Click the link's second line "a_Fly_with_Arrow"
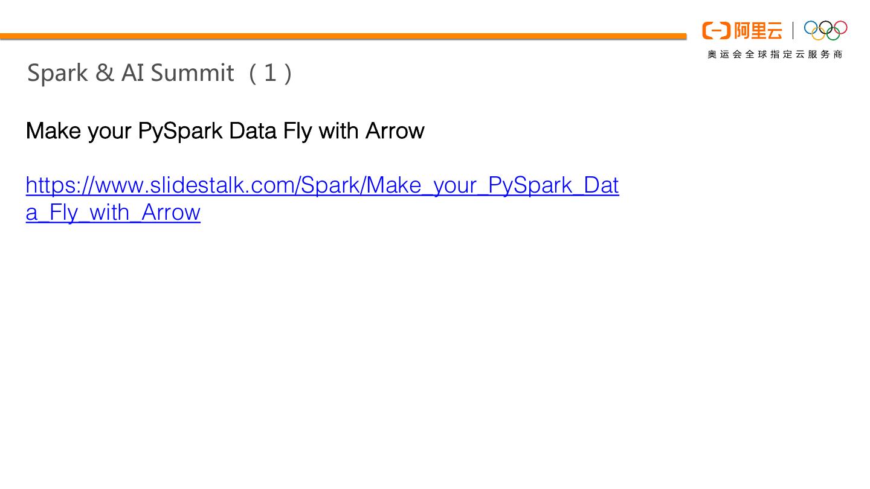 113,213
